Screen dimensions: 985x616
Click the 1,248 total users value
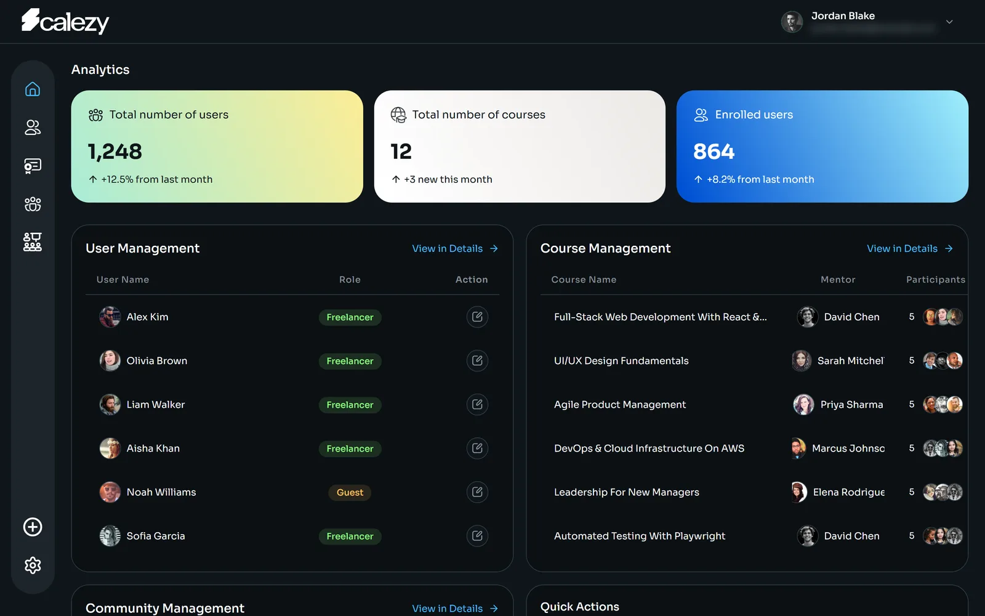(115, 151)
